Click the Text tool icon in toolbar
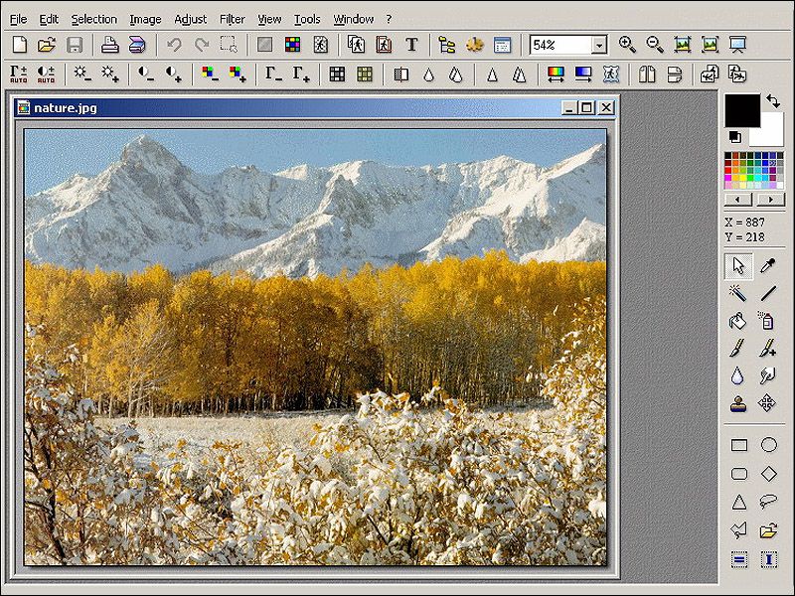This screenshot has height=596, width=795. point(411,45)
